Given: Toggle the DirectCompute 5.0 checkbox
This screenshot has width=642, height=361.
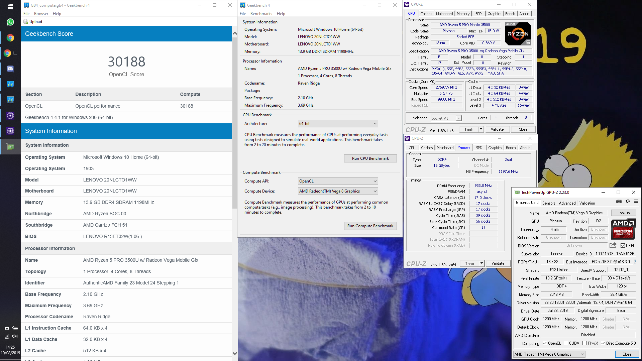Looking at the screenshot, I should point(603,343).
